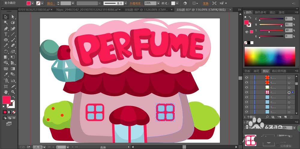Select the Rotate tool
Image resolution: width=300 pixels, height=149 pixels.
[6, 51]
